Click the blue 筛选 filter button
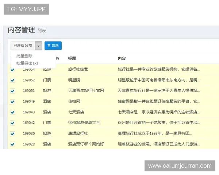Image resolution: width=219 pixels, height=175 pixels. tap(53, 46)
